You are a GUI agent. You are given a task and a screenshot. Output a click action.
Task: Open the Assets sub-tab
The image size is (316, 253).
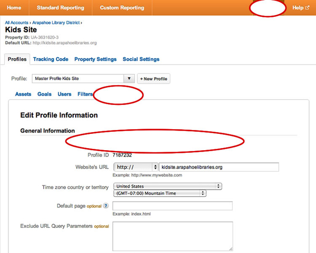pos(23,94)
